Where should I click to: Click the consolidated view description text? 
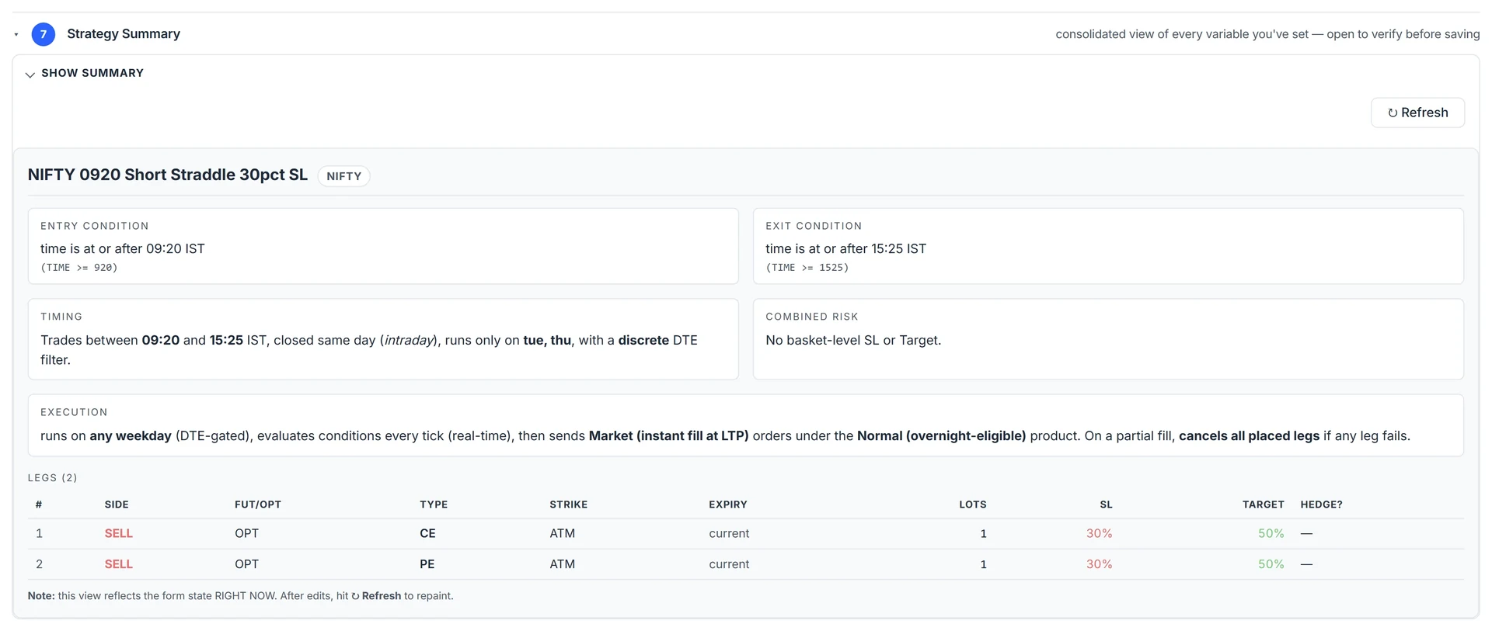[1267, 34]
